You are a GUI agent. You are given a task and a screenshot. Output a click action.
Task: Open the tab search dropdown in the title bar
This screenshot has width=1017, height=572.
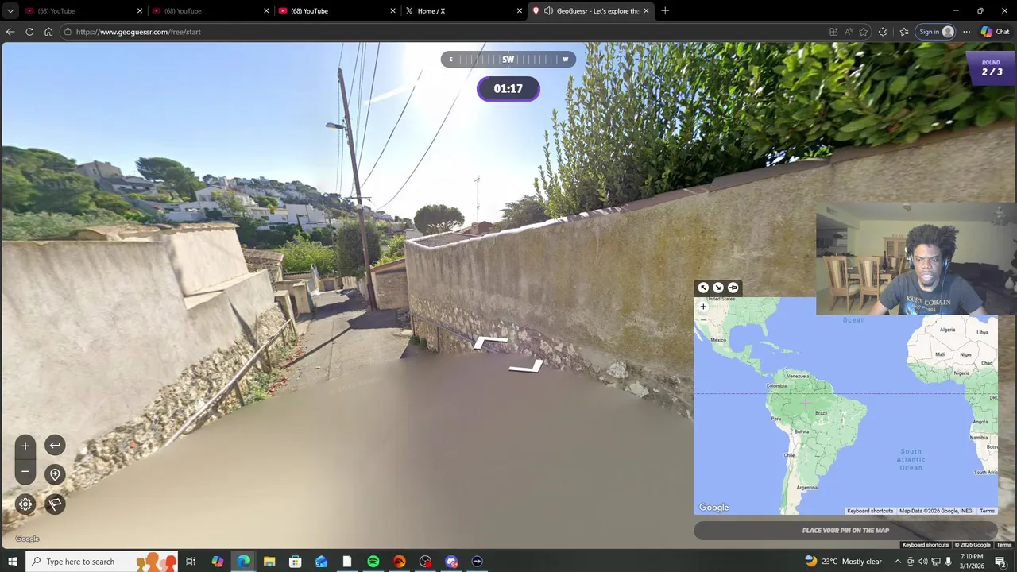tap(10, 11)
